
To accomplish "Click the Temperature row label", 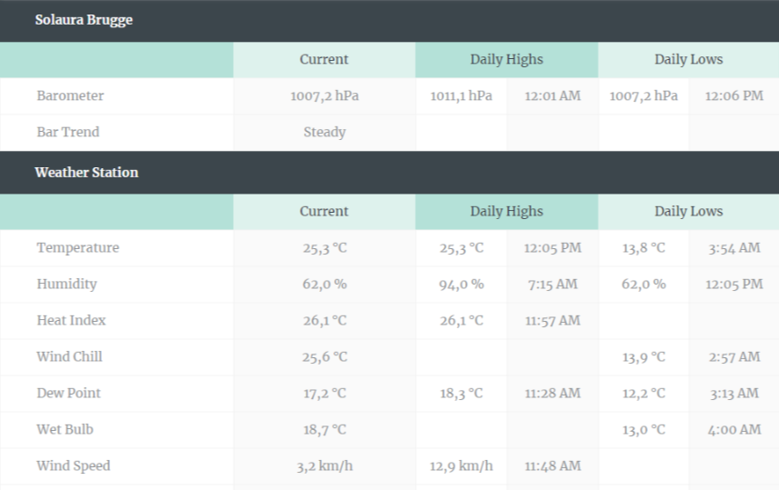I will point(77,248).
